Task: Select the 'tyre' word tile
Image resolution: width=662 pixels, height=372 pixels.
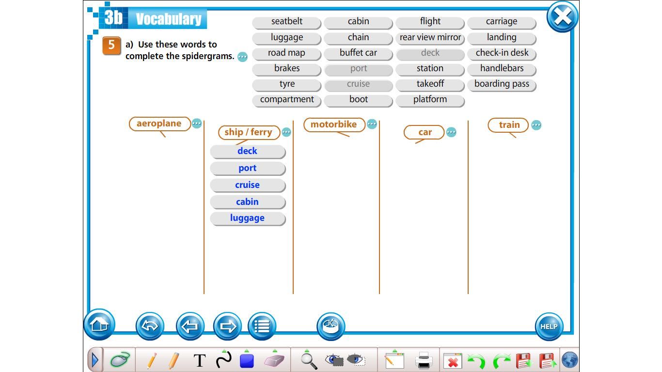Action: coord(287,84)
